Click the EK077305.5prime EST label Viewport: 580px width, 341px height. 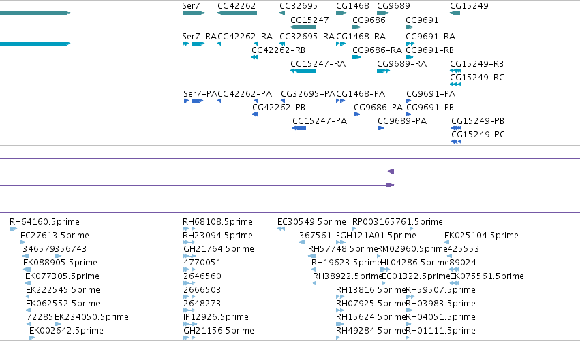coord(62,276)
